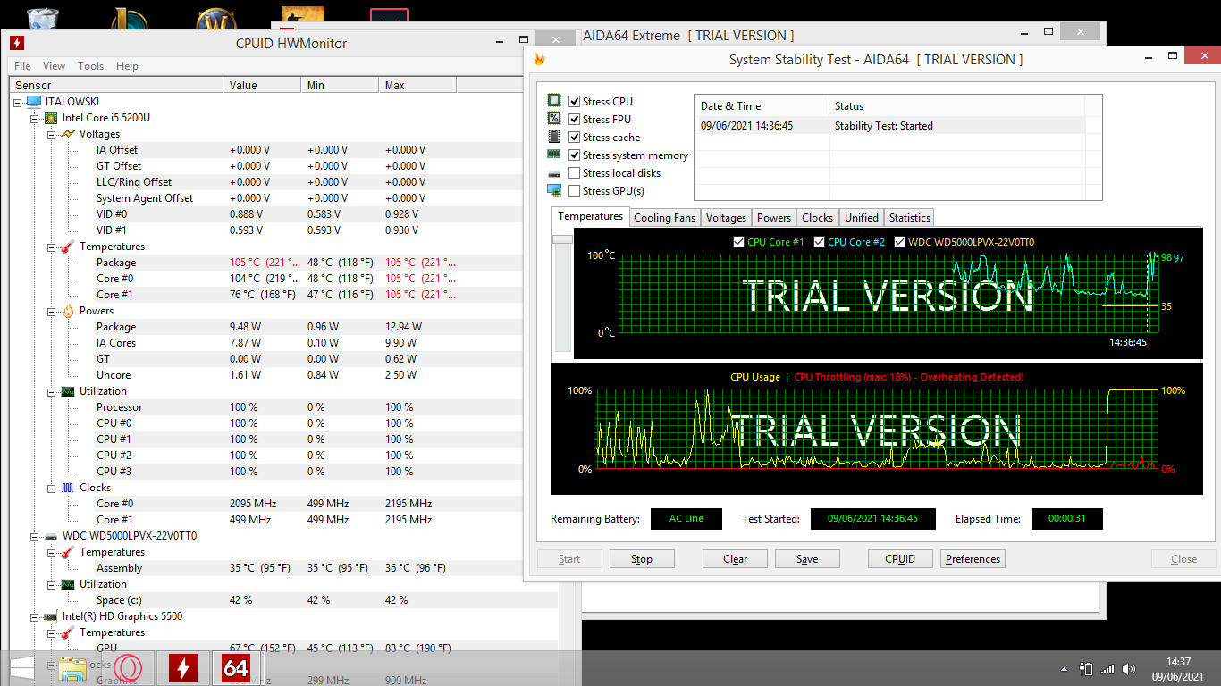Viewport: 1221px width, 686px height.
Task: Click the volume speaker tray icon
Action: coord(1130,668)
